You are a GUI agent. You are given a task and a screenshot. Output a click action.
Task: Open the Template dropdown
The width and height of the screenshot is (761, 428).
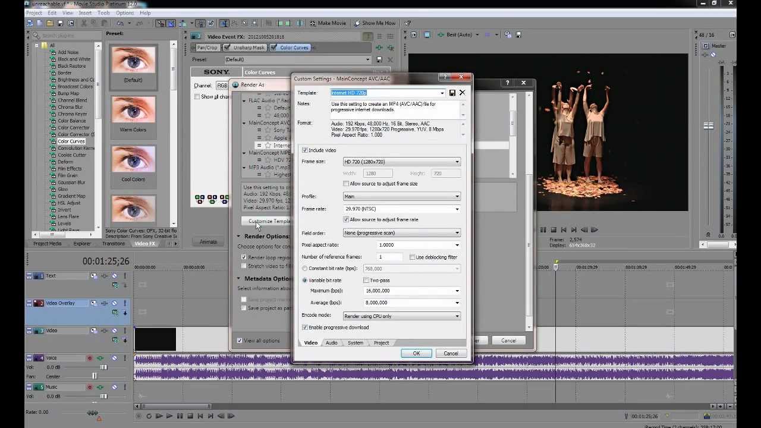442,93
